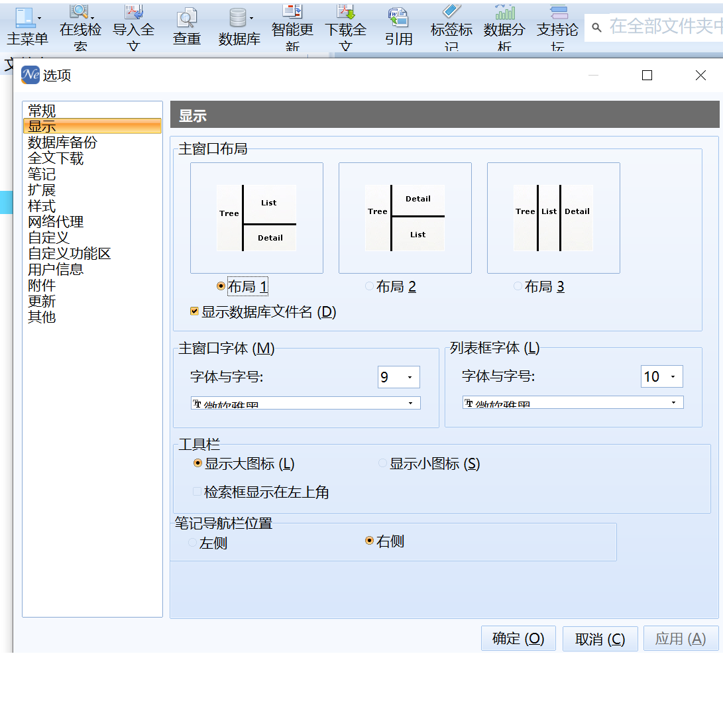The width and height of the screenshot is (723, 717).
Task: Click the 下载全文 download full text icon
Action: (x=345, y=12)
